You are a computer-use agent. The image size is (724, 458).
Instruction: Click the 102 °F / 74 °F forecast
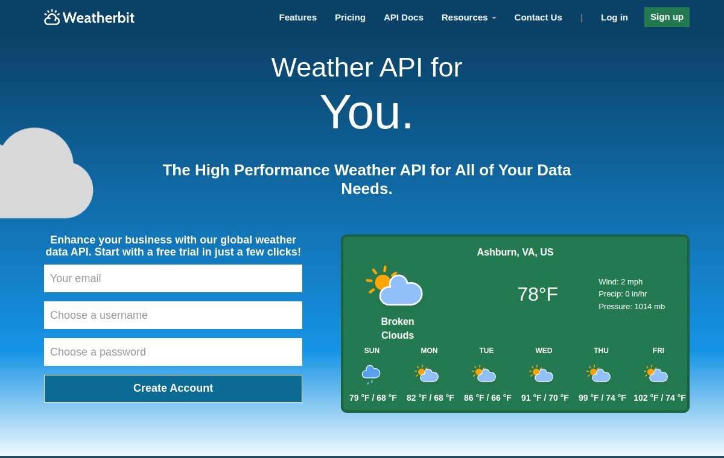pos(659,398)
